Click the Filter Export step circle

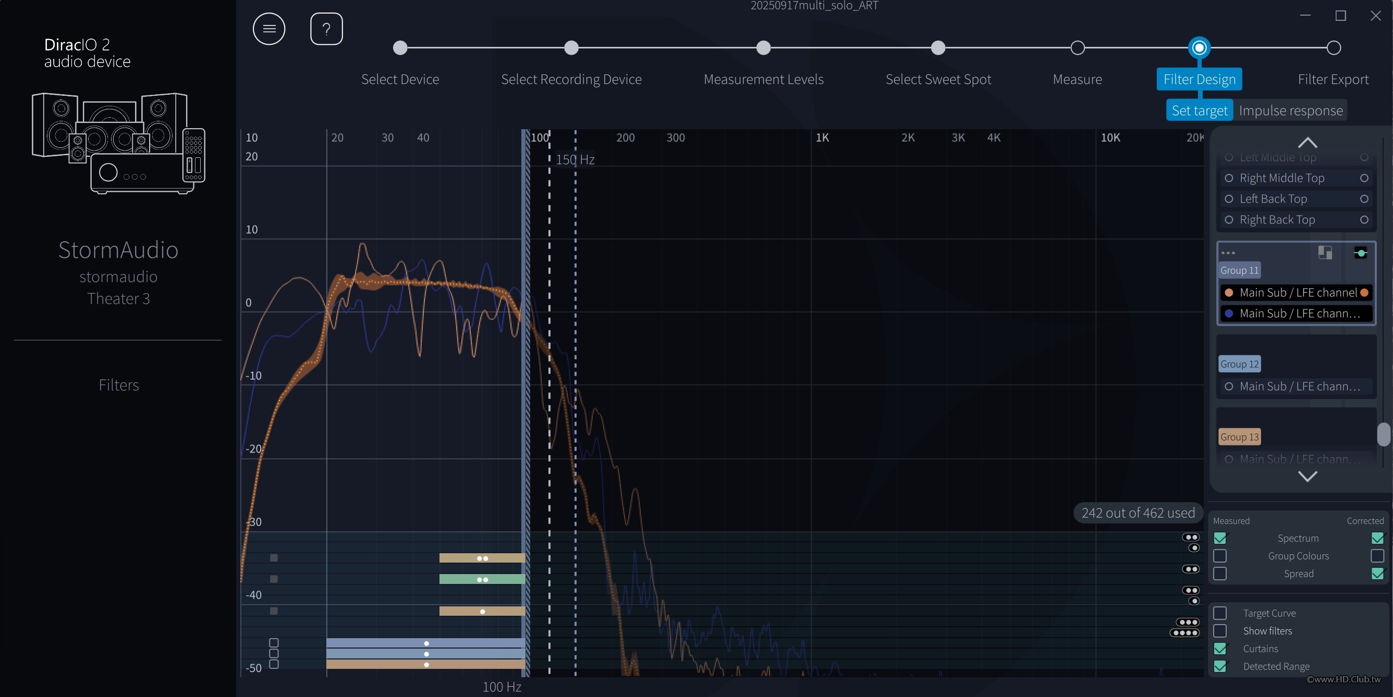(x=1333, y=48)
